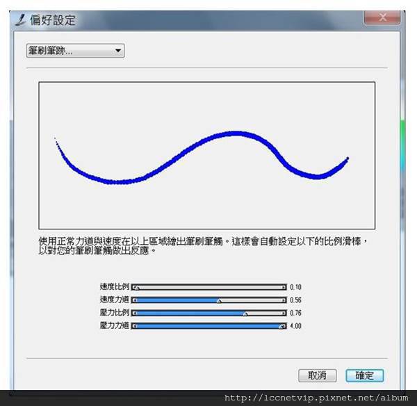Click the 0.10 speed scale value
The width and height of the screenshot is (417, 406).
pos(295,287)
